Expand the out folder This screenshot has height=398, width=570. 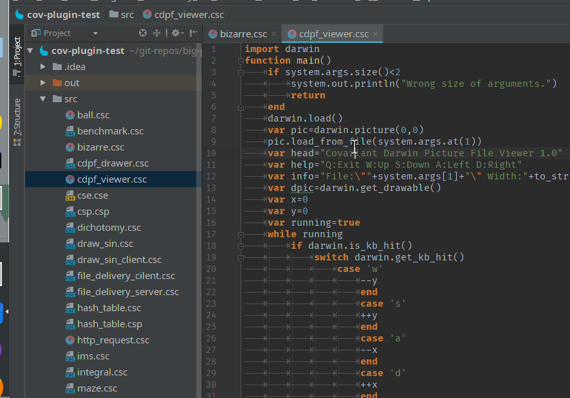(x=43, y=83)
